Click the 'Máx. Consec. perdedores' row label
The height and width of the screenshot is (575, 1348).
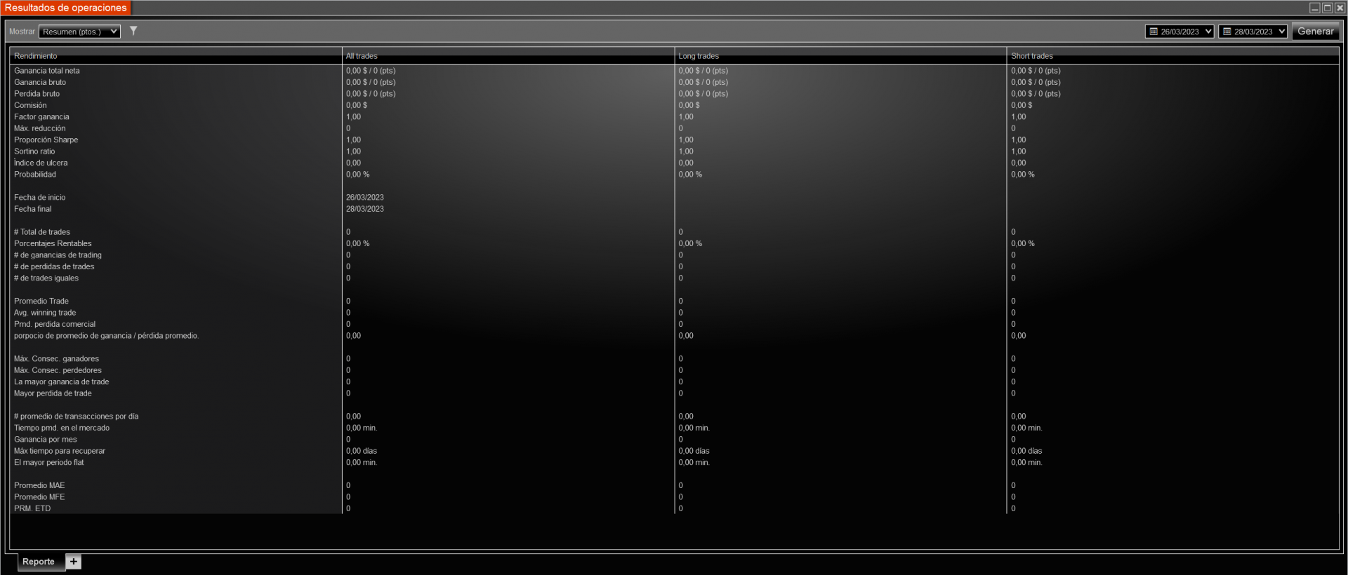click(58, 370)
